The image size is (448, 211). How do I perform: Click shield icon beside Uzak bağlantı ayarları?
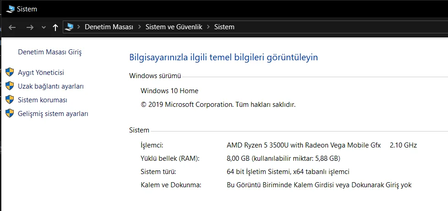pyautogui.click(x=10, y=86)
